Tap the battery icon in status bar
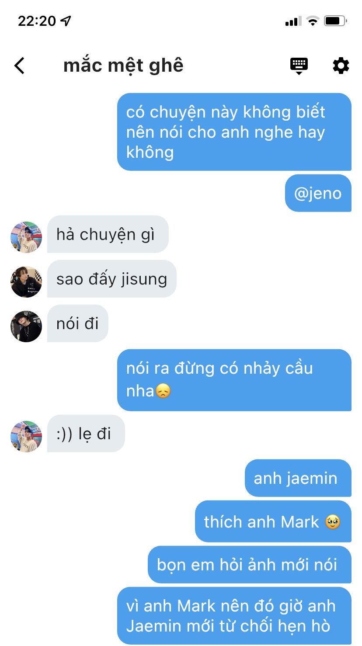362x646 pixels. pos(336,21)
